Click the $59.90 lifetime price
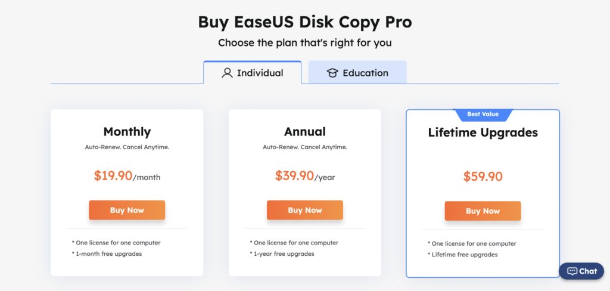This screenshot has width=610, height=291. coord(483,177)
